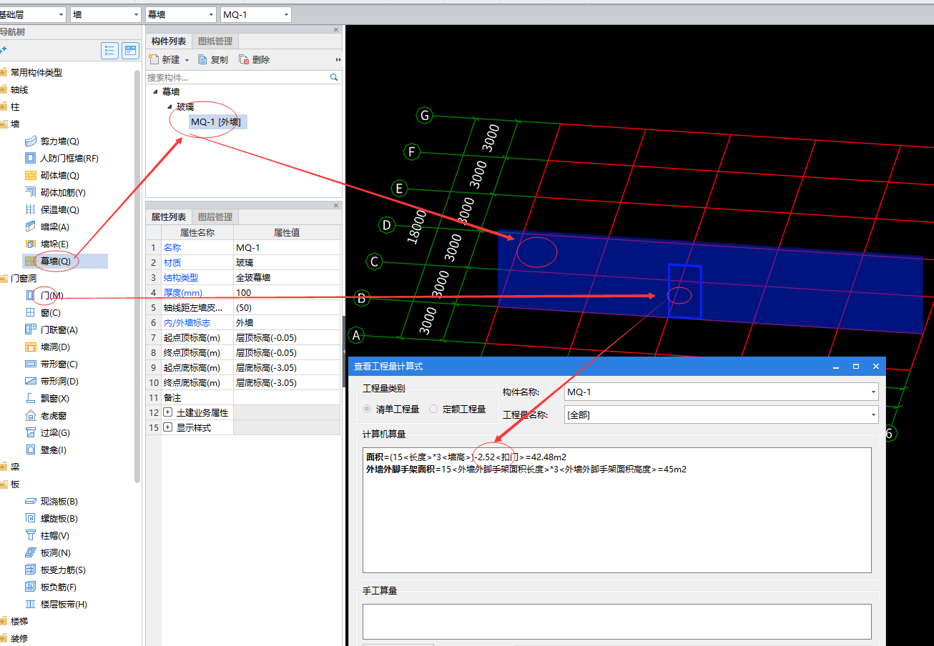Close the 属性列表 panel

pyautogui.click(x=336, y=205)
